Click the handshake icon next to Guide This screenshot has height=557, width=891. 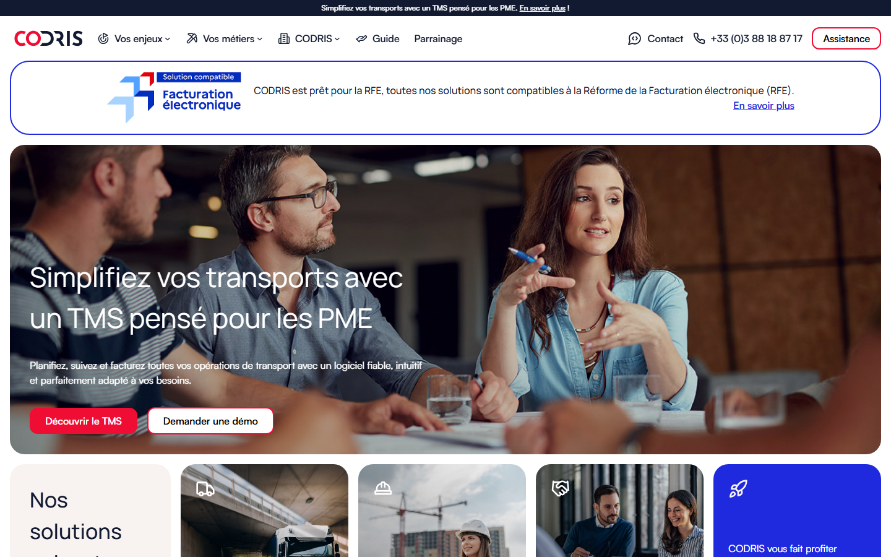pyautogui.click(x=361, y=38)
